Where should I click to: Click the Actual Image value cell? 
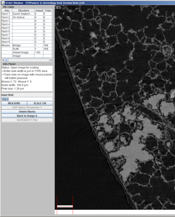coord(39,52)
